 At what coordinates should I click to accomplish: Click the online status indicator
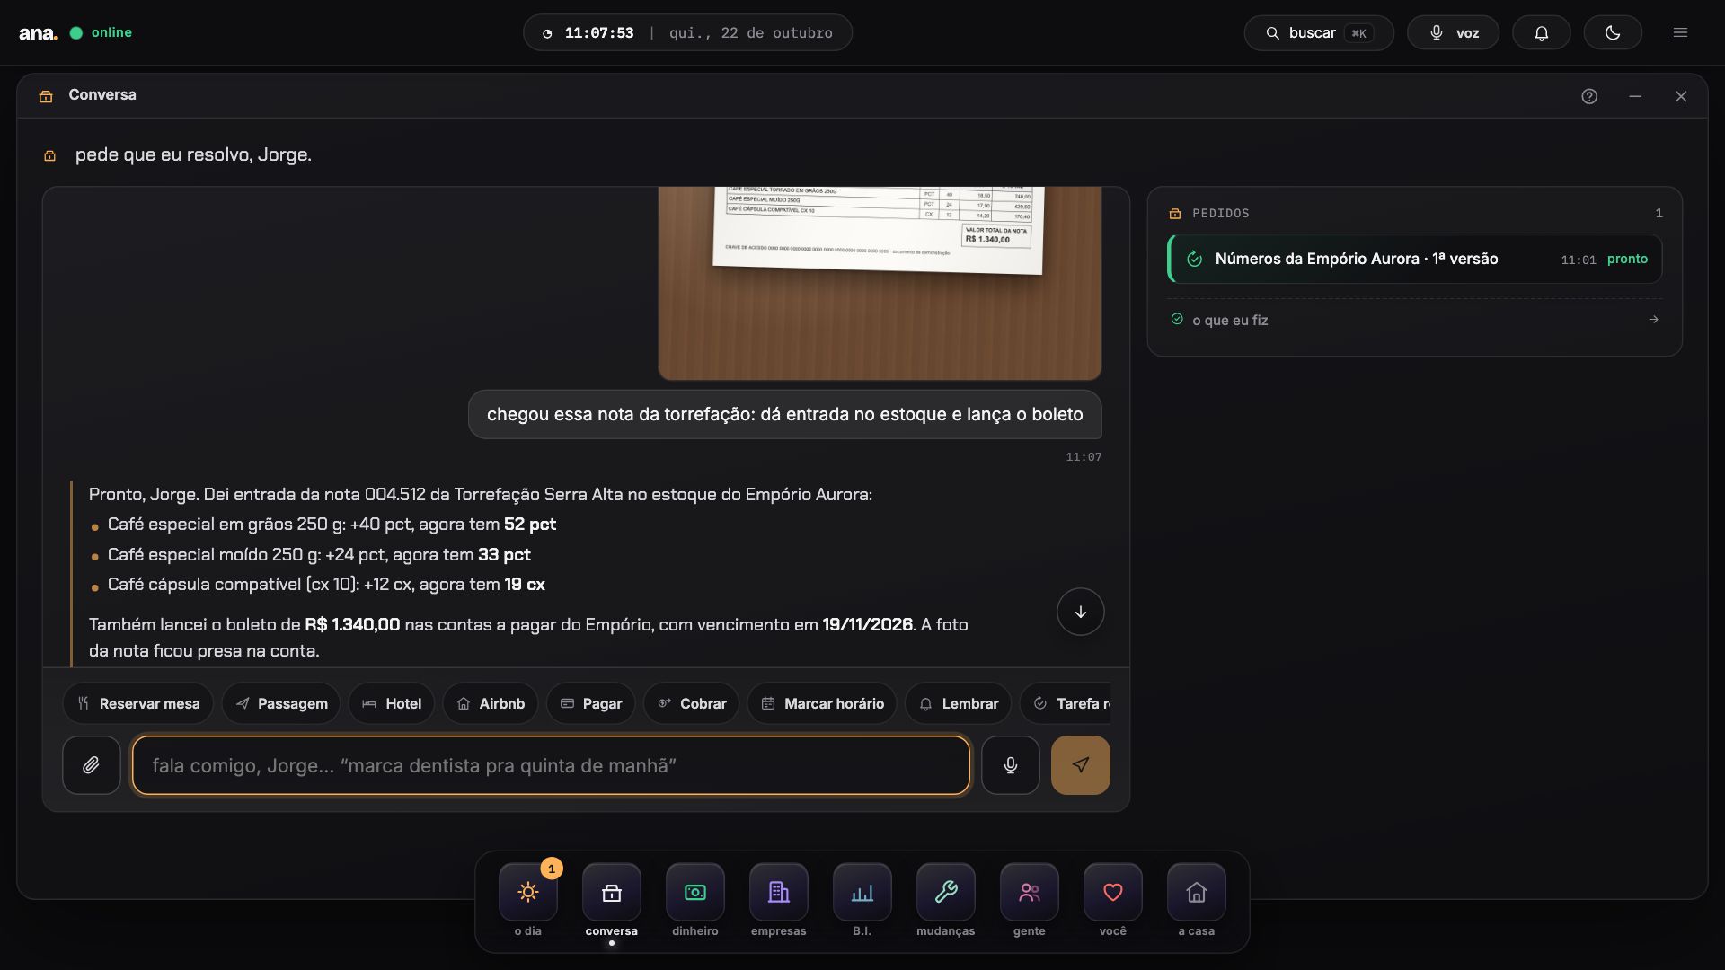(101, 32)
